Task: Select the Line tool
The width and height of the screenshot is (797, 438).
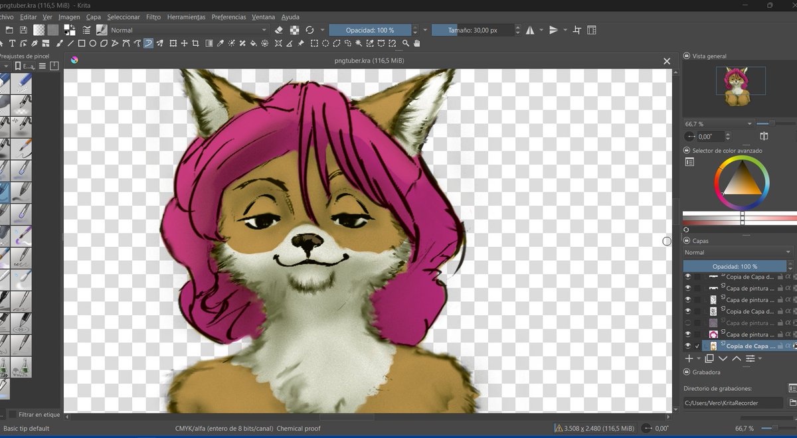Action: click(x=70, y=43)
